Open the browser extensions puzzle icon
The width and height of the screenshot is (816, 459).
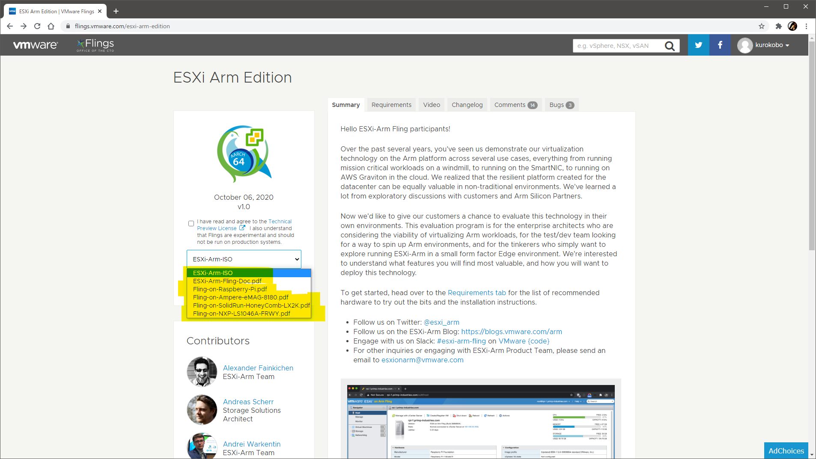click(x=778, y=26)
